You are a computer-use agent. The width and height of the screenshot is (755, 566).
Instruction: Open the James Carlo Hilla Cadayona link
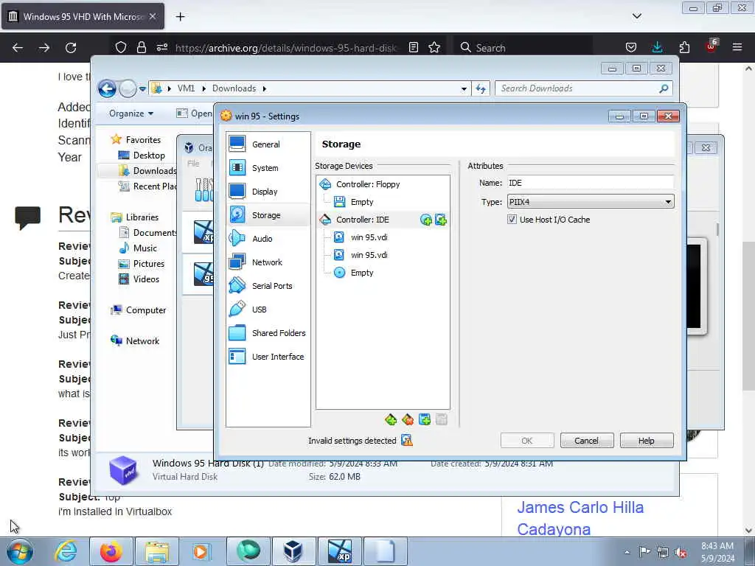tap(580, 518)
